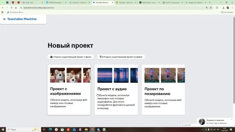Image resolution: width=235 pixels, height=132 pixels.
Task: Click the 'Новый проект' heading
Action: [70, 45]
